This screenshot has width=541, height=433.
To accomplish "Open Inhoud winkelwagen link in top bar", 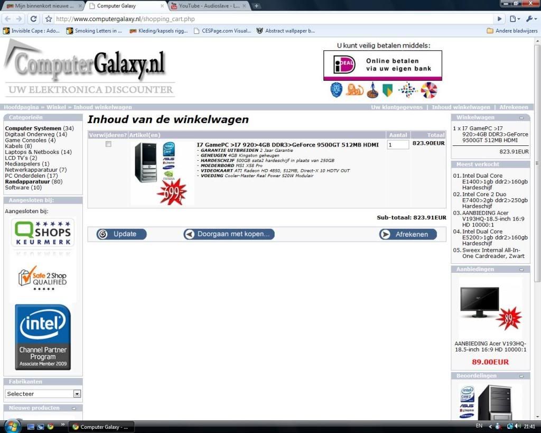I will pos(461,107).
